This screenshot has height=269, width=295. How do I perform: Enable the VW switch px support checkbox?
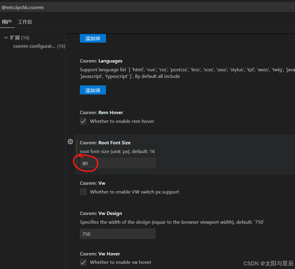tap(83, 192)
